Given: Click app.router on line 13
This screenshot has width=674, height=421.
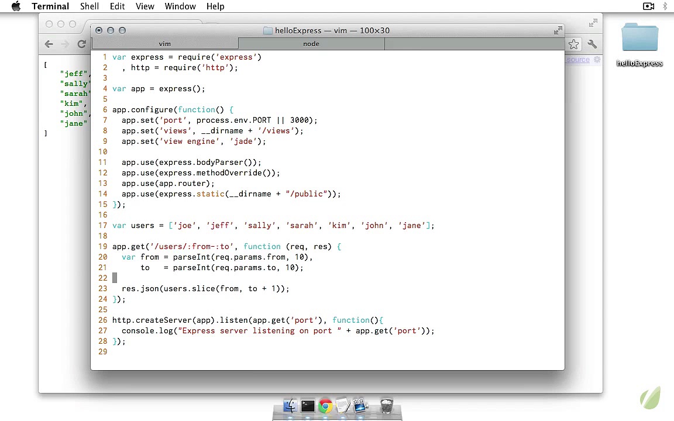Looking at the screenshot, I should tap(183, 184).
